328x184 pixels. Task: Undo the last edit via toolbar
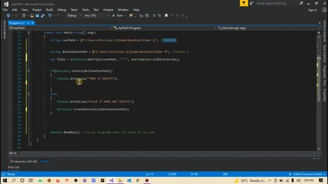coord(50,16)
